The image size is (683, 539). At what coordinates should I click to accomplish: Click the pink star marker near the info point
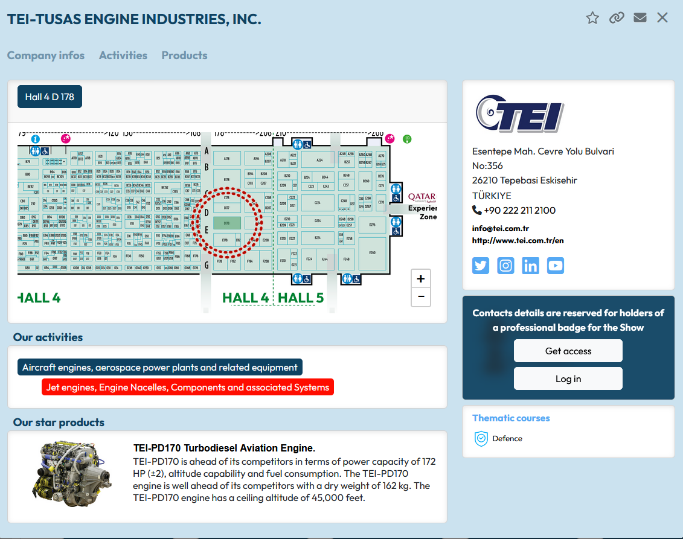point(66,138)
